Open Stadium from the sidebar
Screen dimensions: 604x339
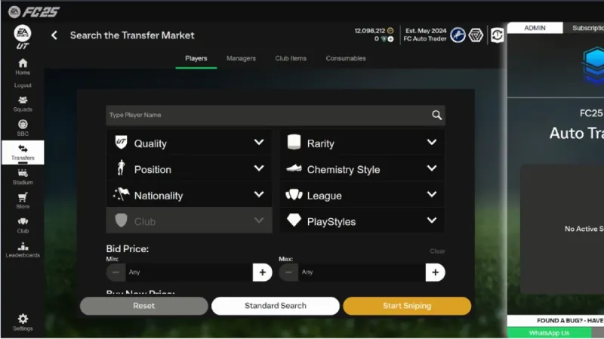pyautogui.click(x=23, y=177)
